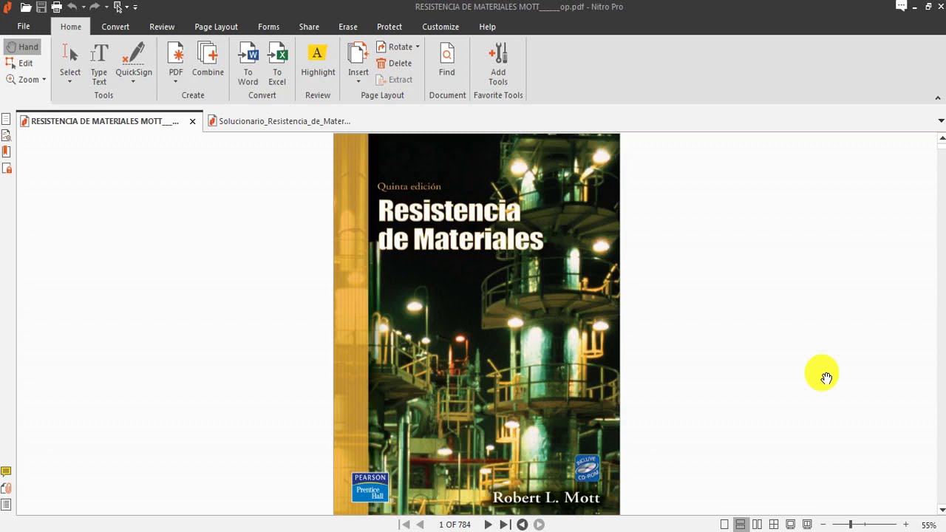Redo the last undone action
Screen dimensions: 946x532
point(95,7)
